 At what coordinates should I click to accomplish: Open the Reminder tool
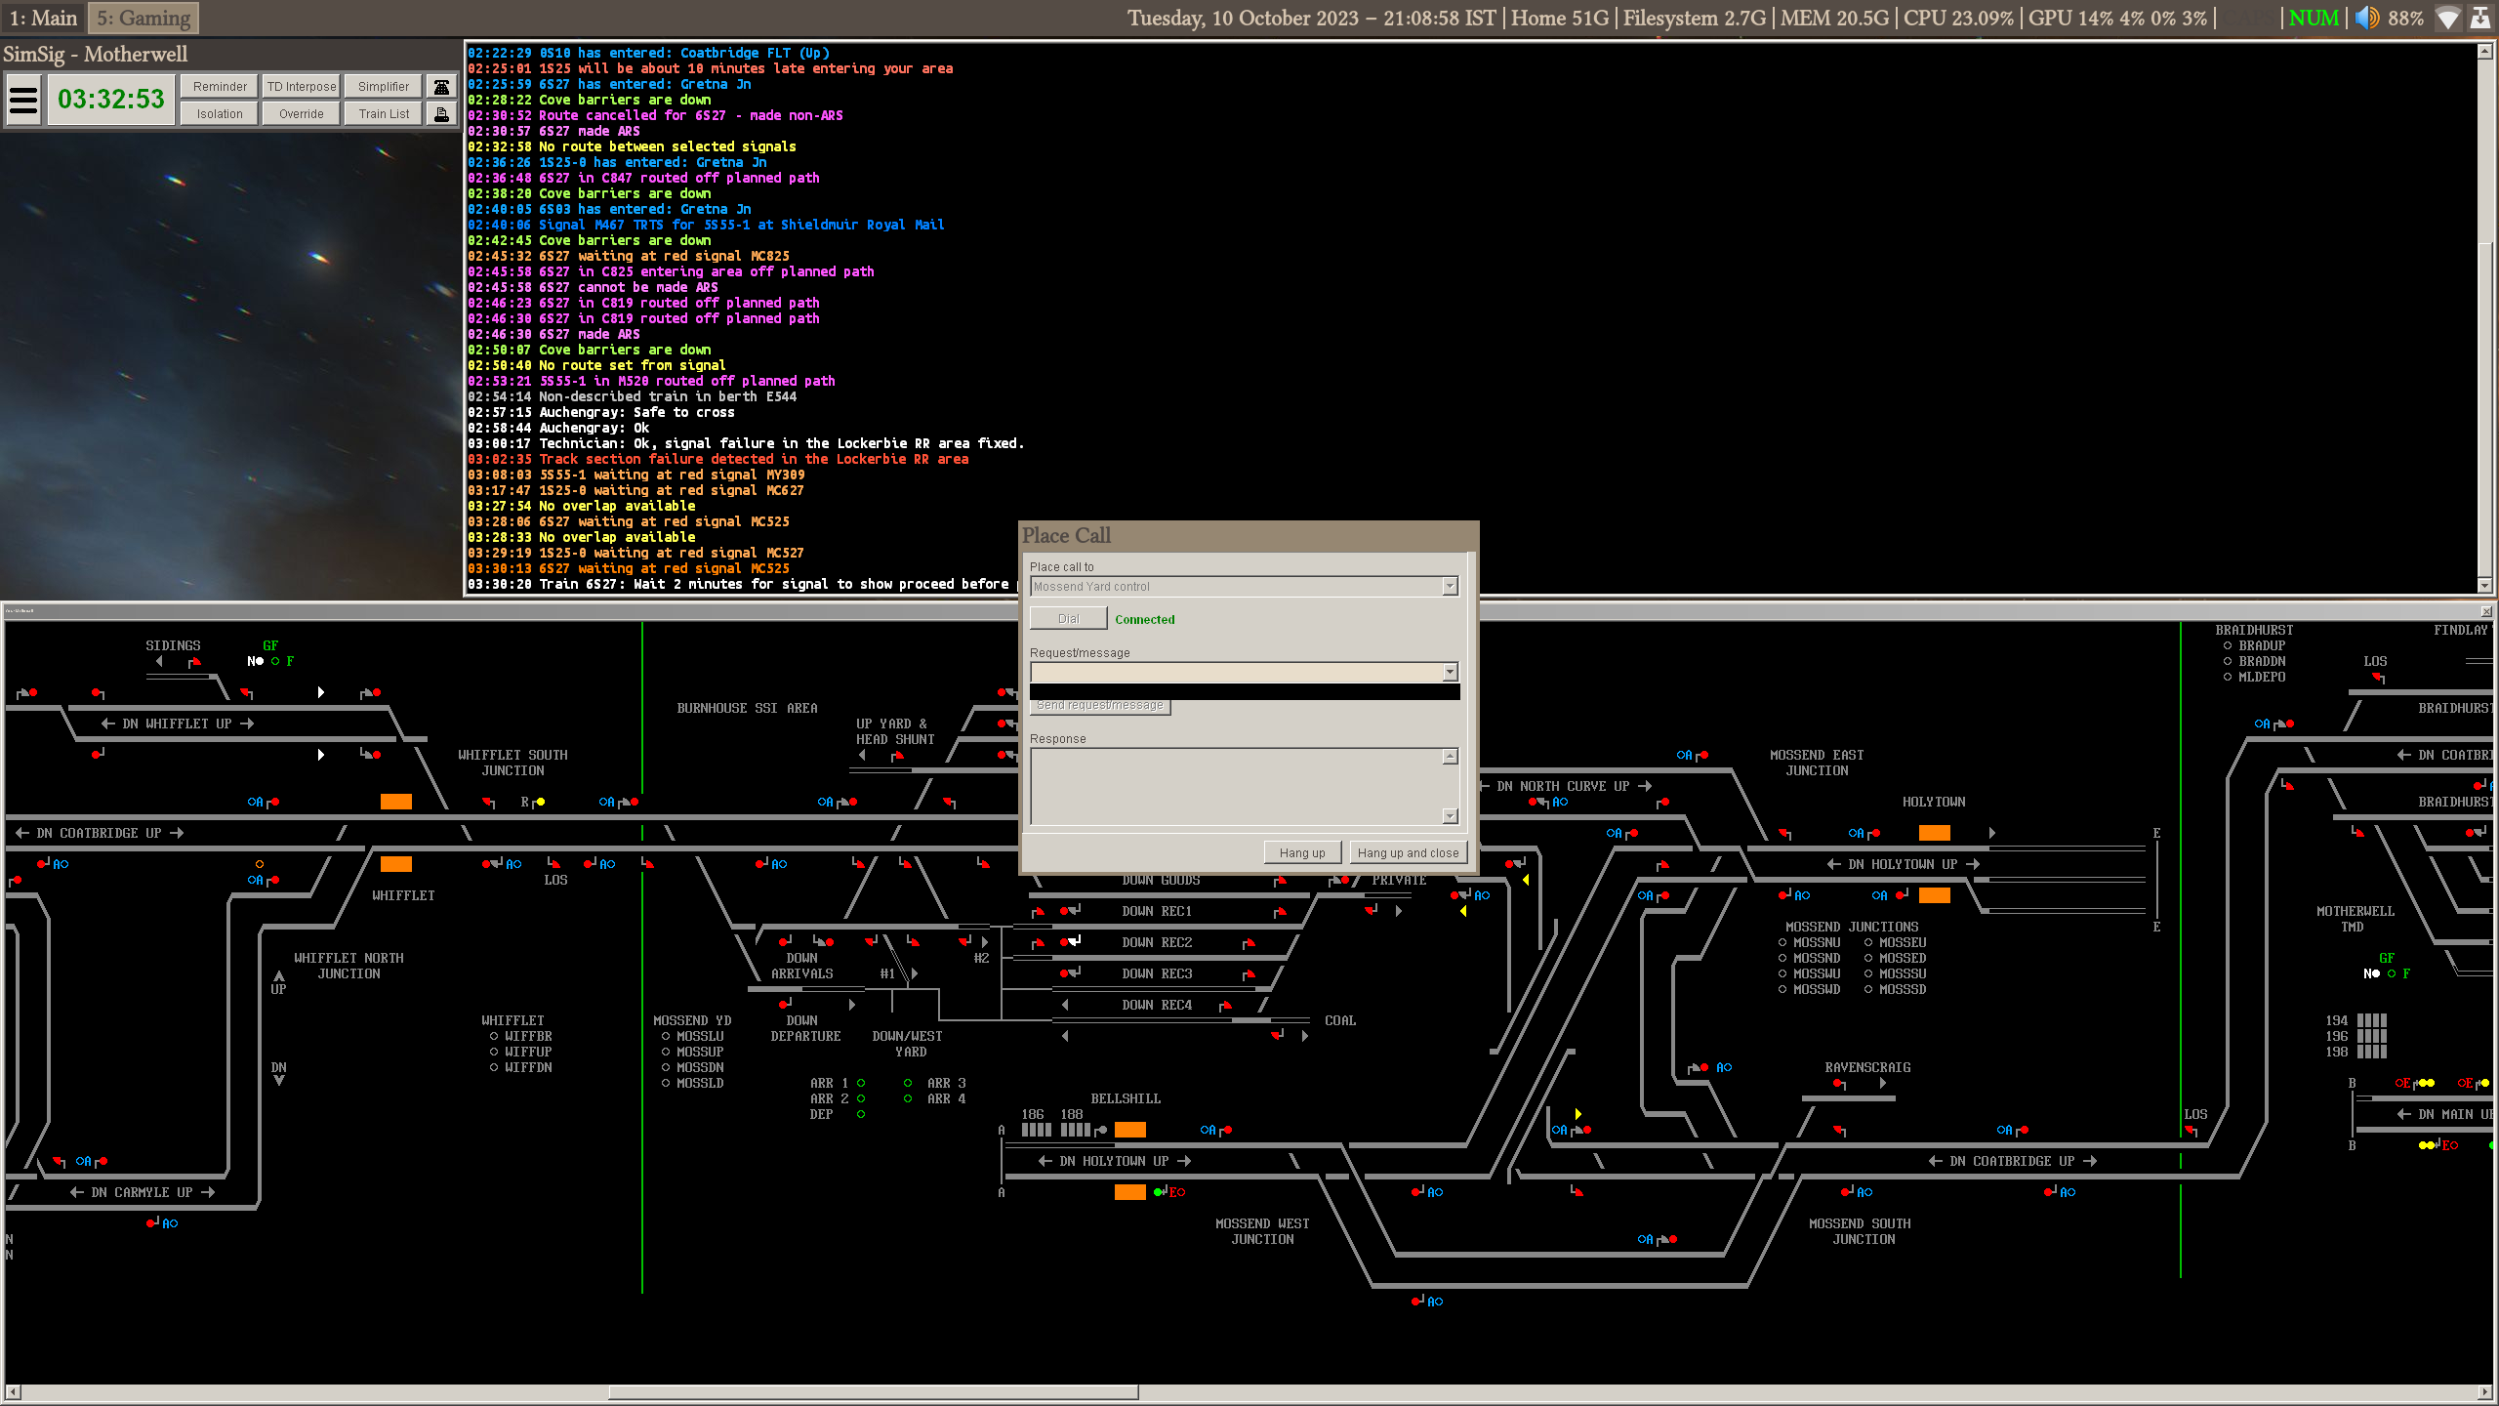pos(220,86)
